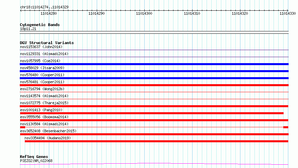298x168 pixels.
Task: Select variant esv3652408 (Besenbacher2015) label
Action: pos(48,131)
